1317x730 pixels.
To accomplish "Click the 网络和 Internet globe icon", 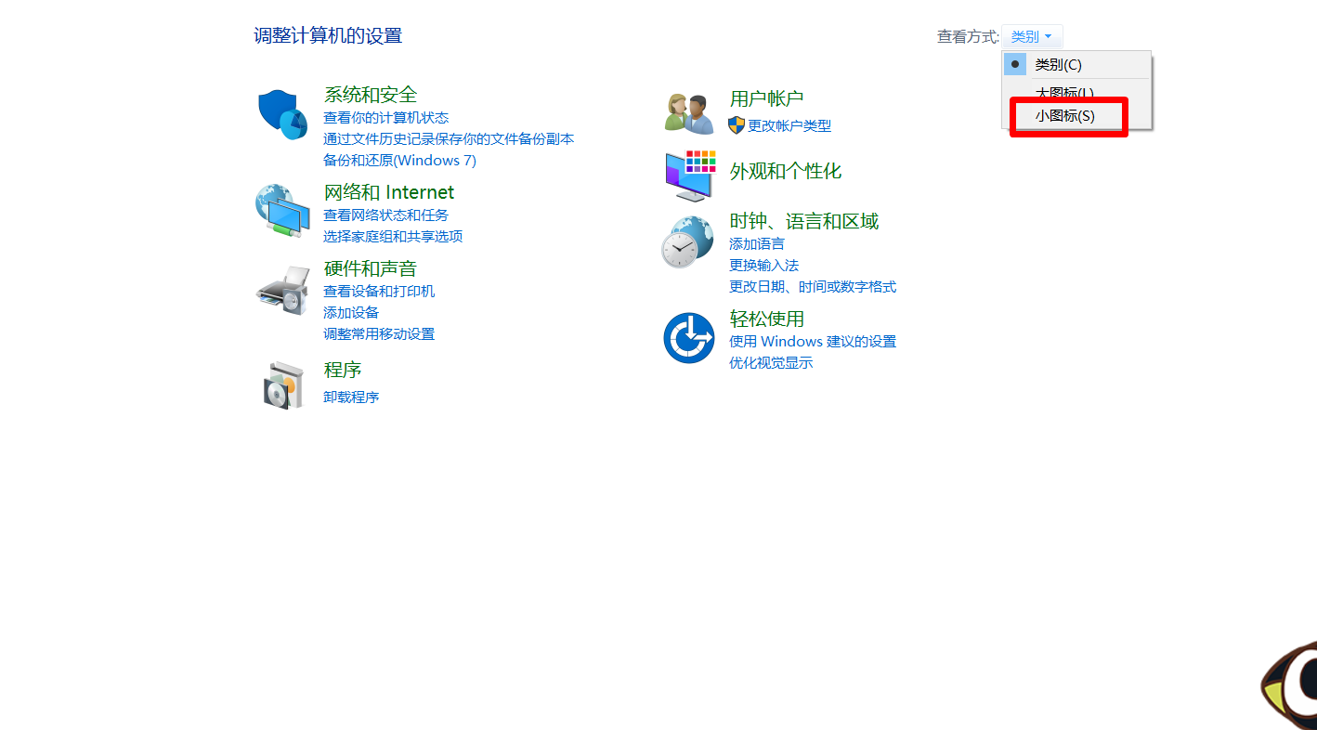I will (281, 212).
